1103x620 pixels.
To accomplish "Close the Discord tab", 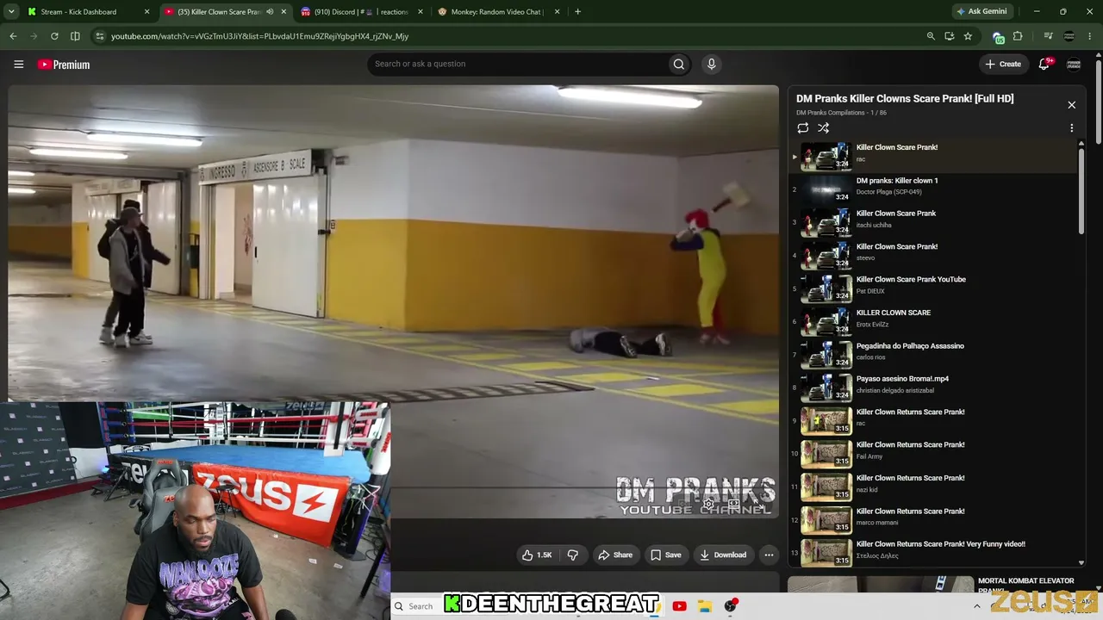I will [420, 12].
